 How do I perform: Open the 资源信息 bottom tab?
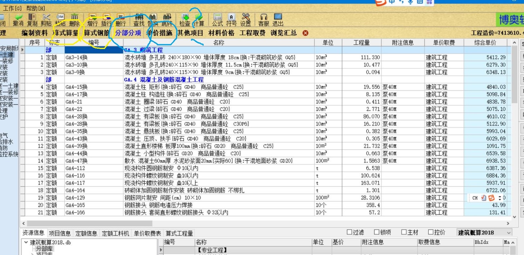33,233
